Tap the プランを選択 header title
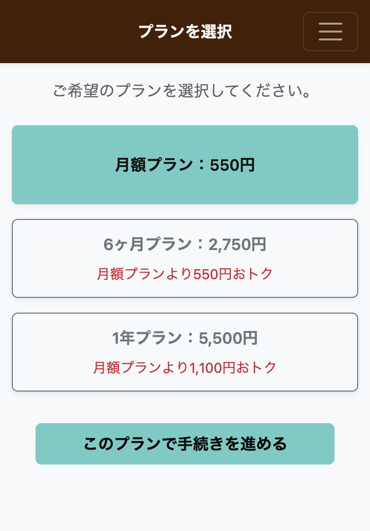 185,31
